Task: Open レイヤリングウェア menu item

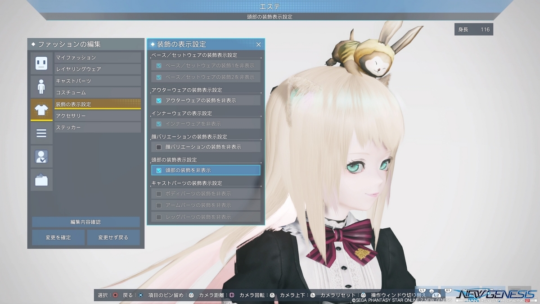Action: click(x=98, y=69)
